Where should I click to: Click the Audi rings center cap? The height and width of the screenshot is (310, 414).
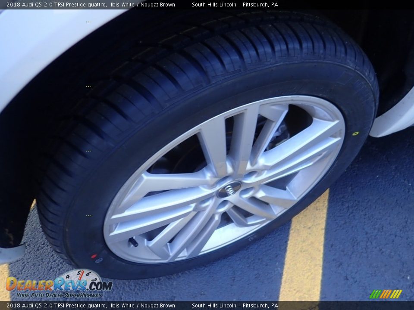[x=229, y=189]
